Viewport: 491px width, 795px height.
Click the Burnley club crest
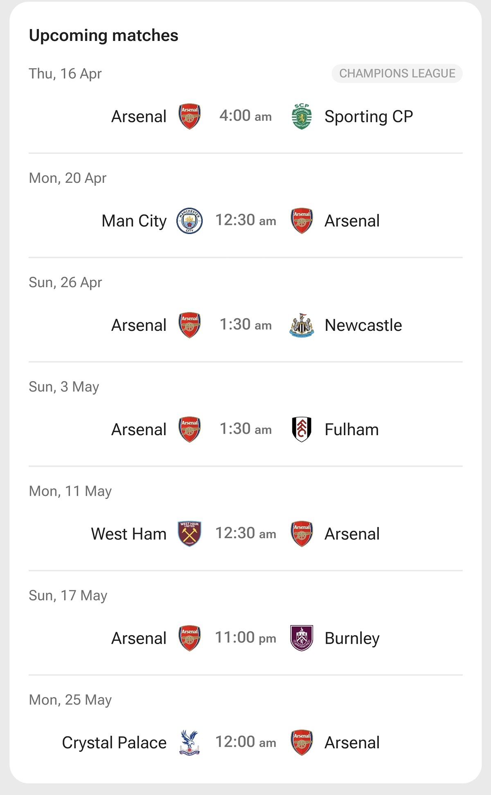302,638
